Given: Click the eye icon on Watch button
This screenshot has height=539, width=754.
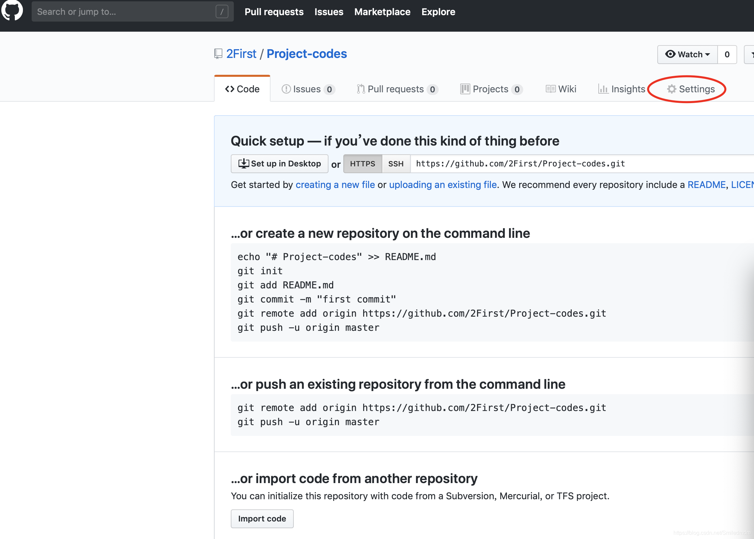Looking at the screenshot, I should [670, 54].
